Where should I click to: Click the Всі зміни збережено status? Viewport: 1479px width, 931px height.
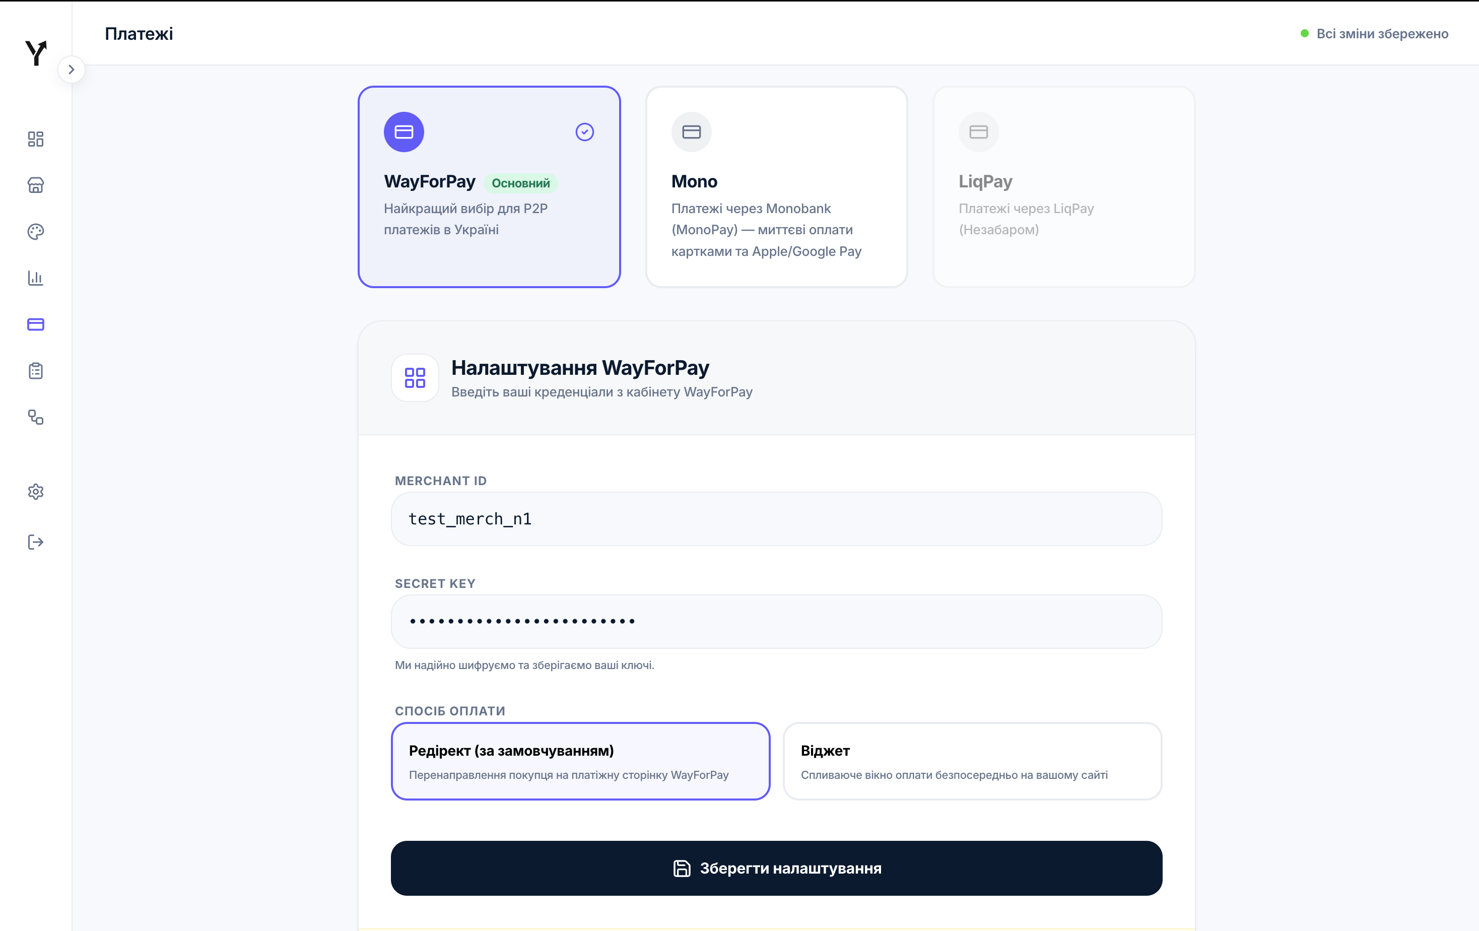coord(1382,34)
